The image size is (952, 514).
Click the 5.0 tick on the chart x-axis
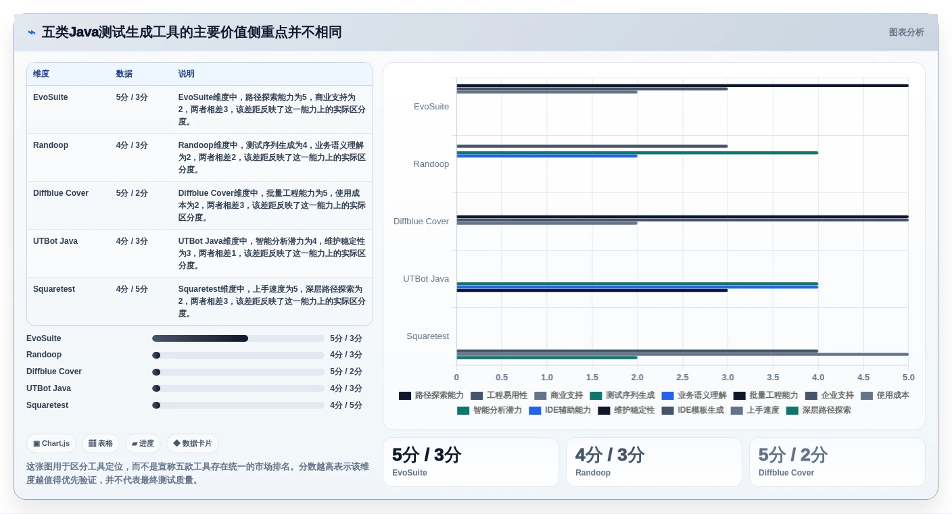point(908,378)
